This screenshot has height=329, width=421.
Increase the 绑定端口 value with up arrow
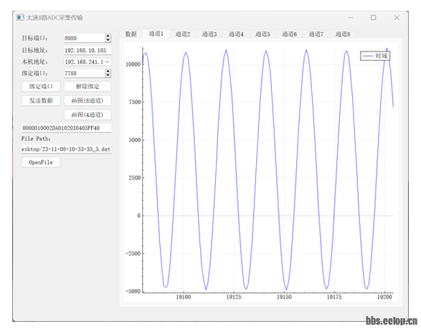coord(108,71)
